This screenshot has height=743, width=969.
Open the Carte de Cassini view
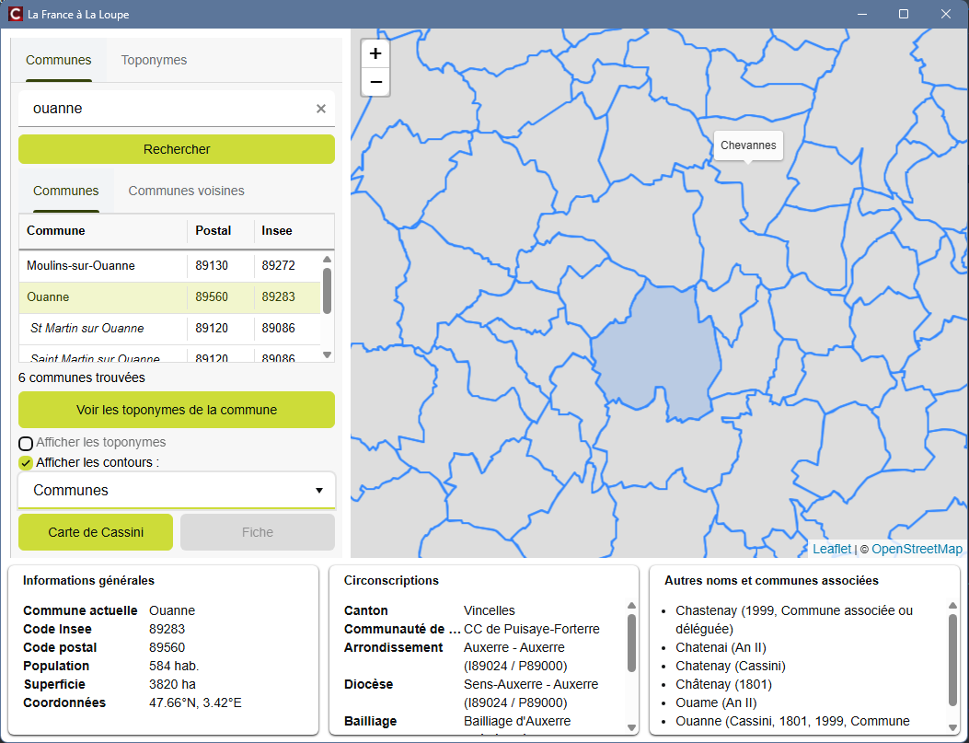(96, 532)
